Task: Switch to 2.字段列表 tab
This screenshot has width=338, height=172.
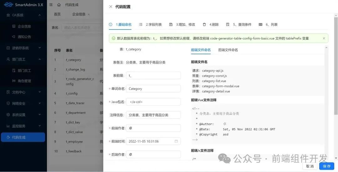Action: [x=150, y=24]
